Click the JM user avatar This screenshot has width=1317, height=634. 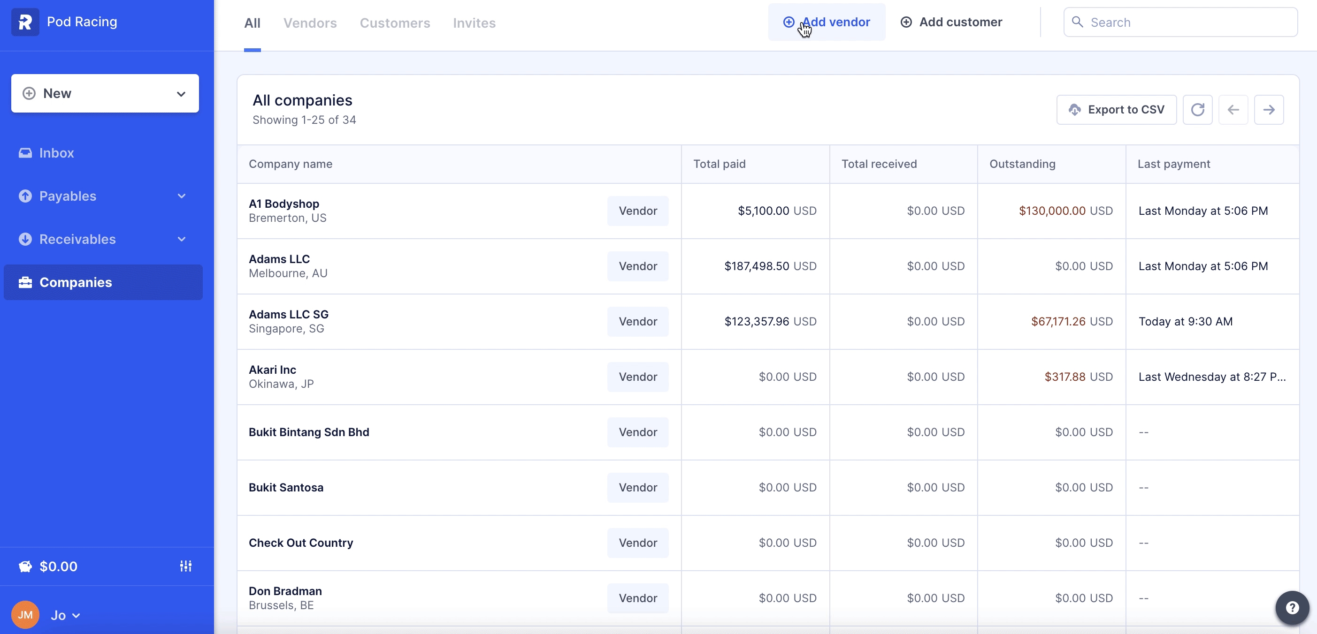(25, 615)
